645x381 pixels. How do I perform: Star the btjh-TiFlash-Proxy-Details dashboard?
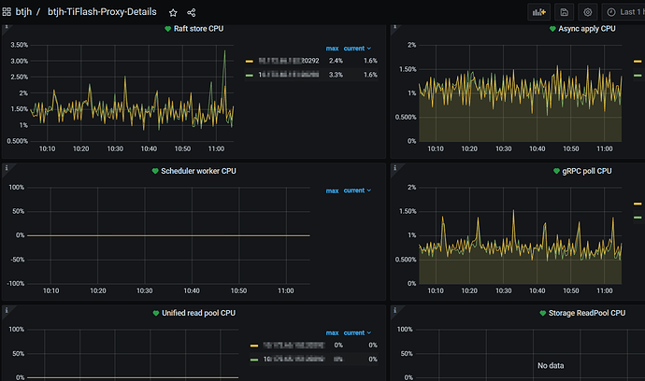pos(173,12)
